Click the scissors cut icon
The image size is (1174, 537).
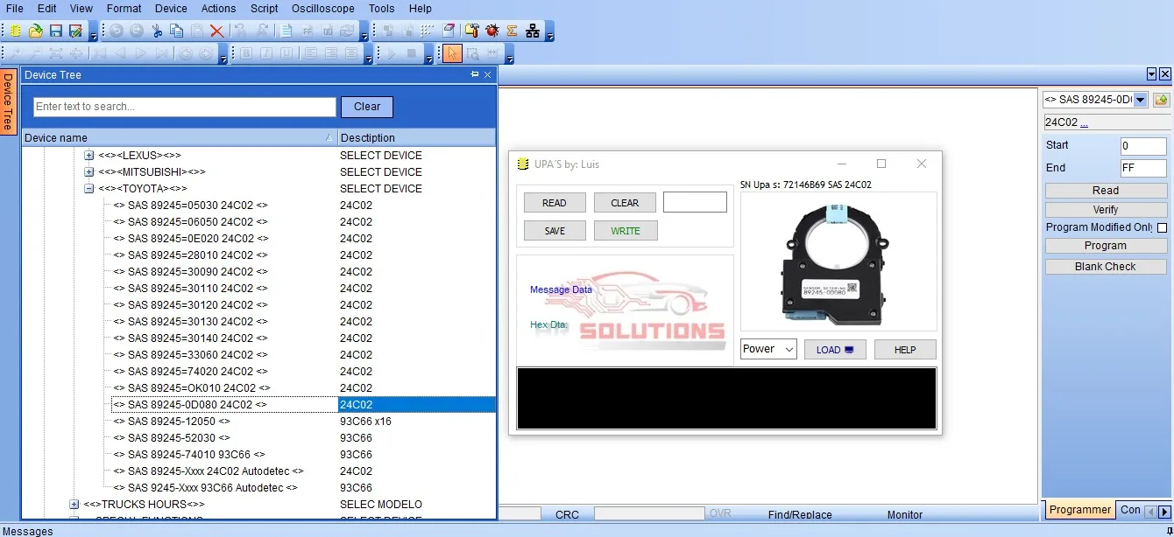(x=157, y=31)
